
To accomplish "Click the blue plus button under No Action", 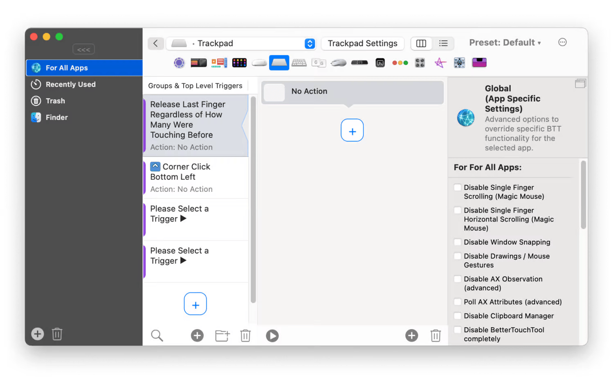I will click(x=352, y=130).
